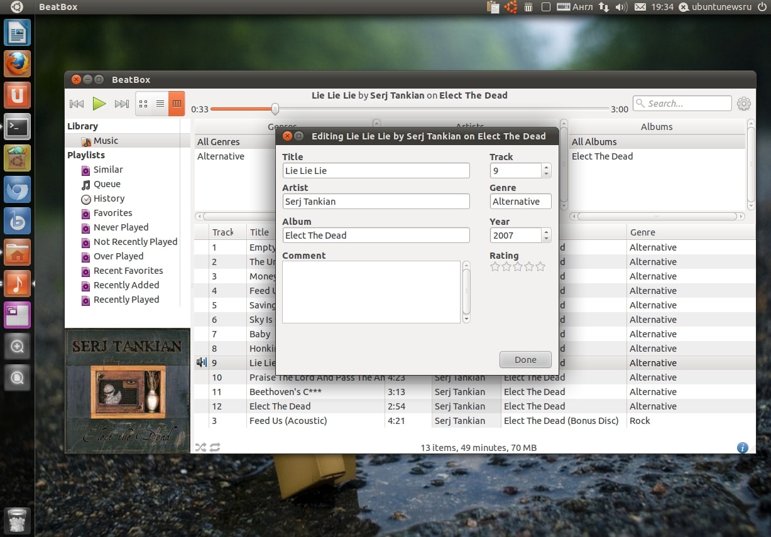Select the Feed Us (Acoustic) song row

pos(474,421)
